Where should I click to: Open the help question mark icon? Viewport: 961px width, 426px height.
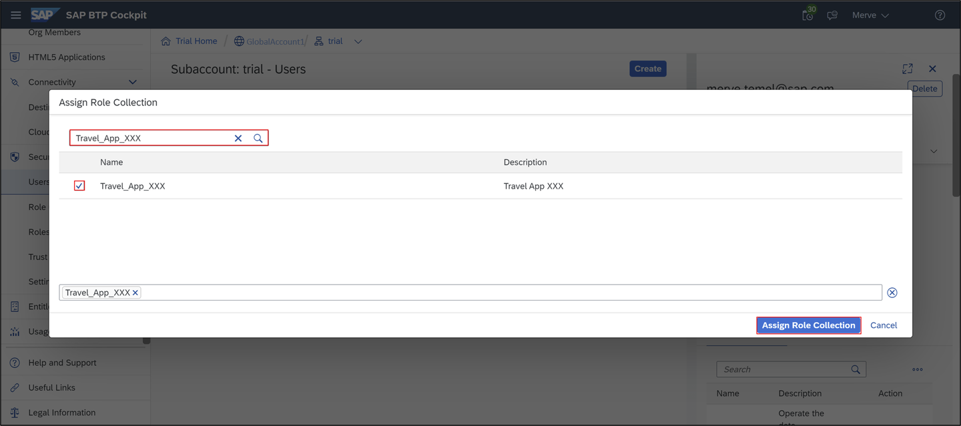[x=940, y=15]
